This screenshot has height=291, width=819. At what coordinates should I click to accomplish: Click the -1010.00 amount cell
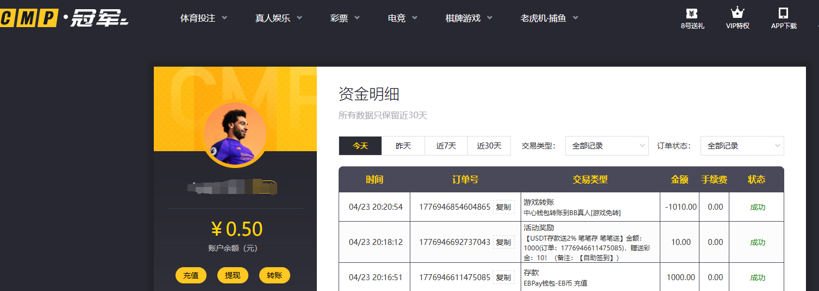click(x=681, y=207)
